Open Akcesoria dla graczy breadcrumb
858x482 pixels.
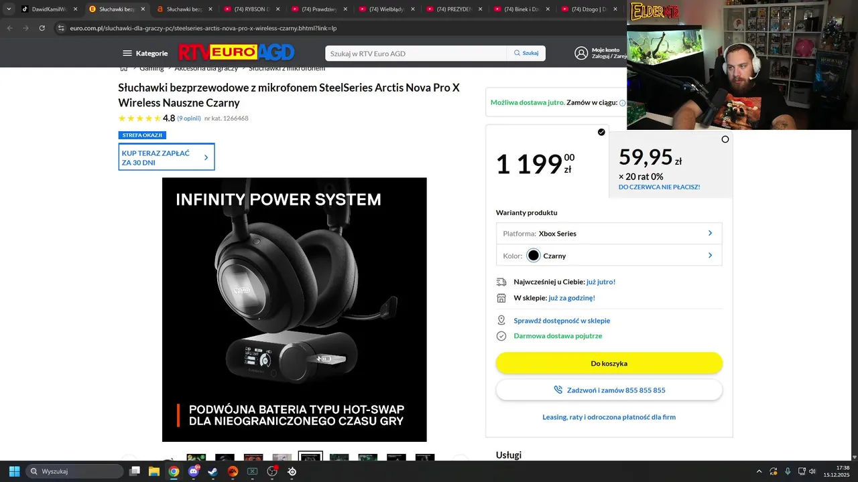206,68
